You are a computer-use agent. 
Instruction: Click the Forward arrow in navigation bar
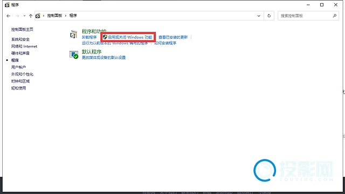pos(17,16)
